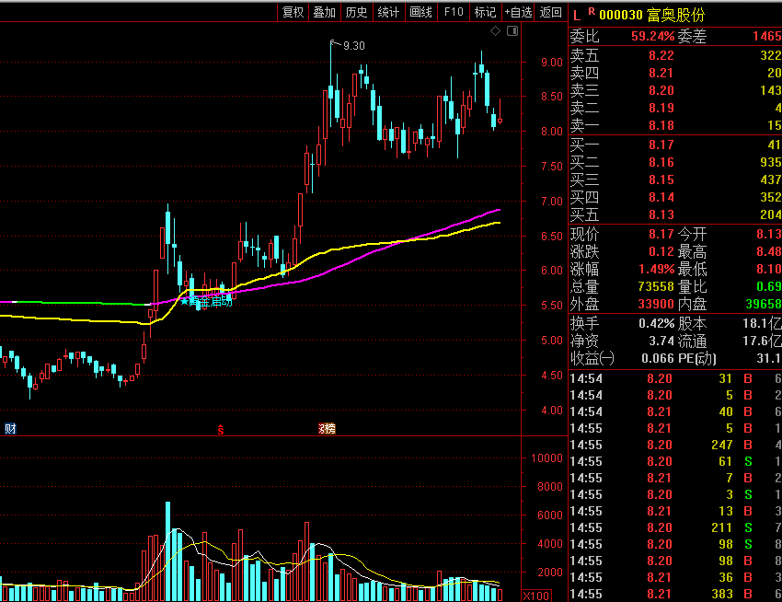Click the diamond icon above the chart
Screen dimensions: 782x602
(495, 31)
